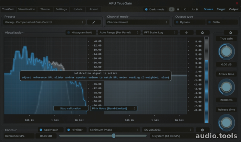Select state slot A
The image size is (241, 142).
tap(171, 9)
